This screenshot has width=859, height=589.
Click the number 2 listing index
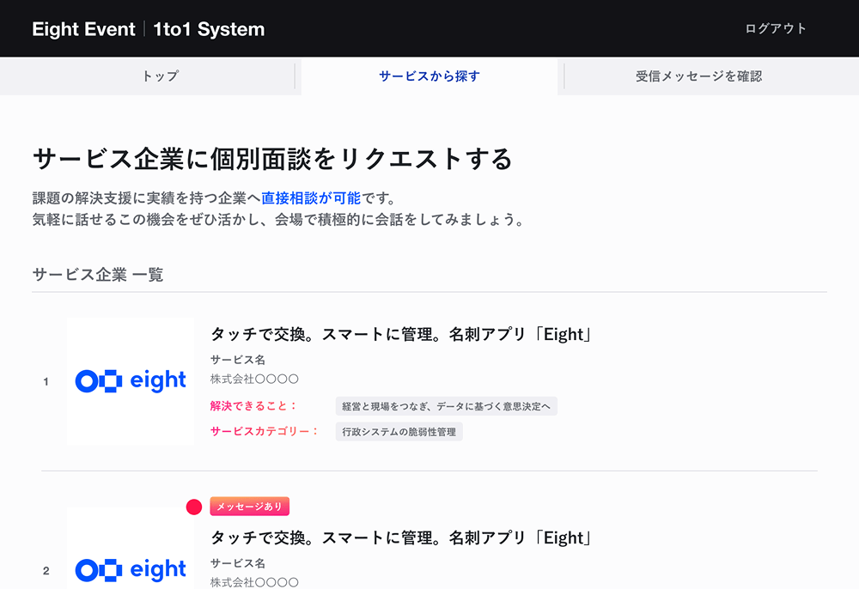[46, 571]
